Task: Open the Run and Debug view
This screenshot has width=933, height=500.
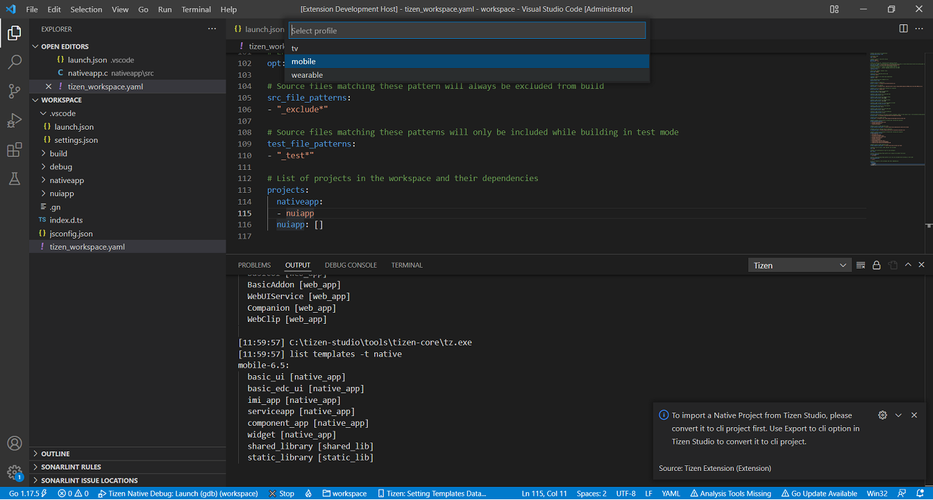Action: pyautogui.click(x=15, y=121)
